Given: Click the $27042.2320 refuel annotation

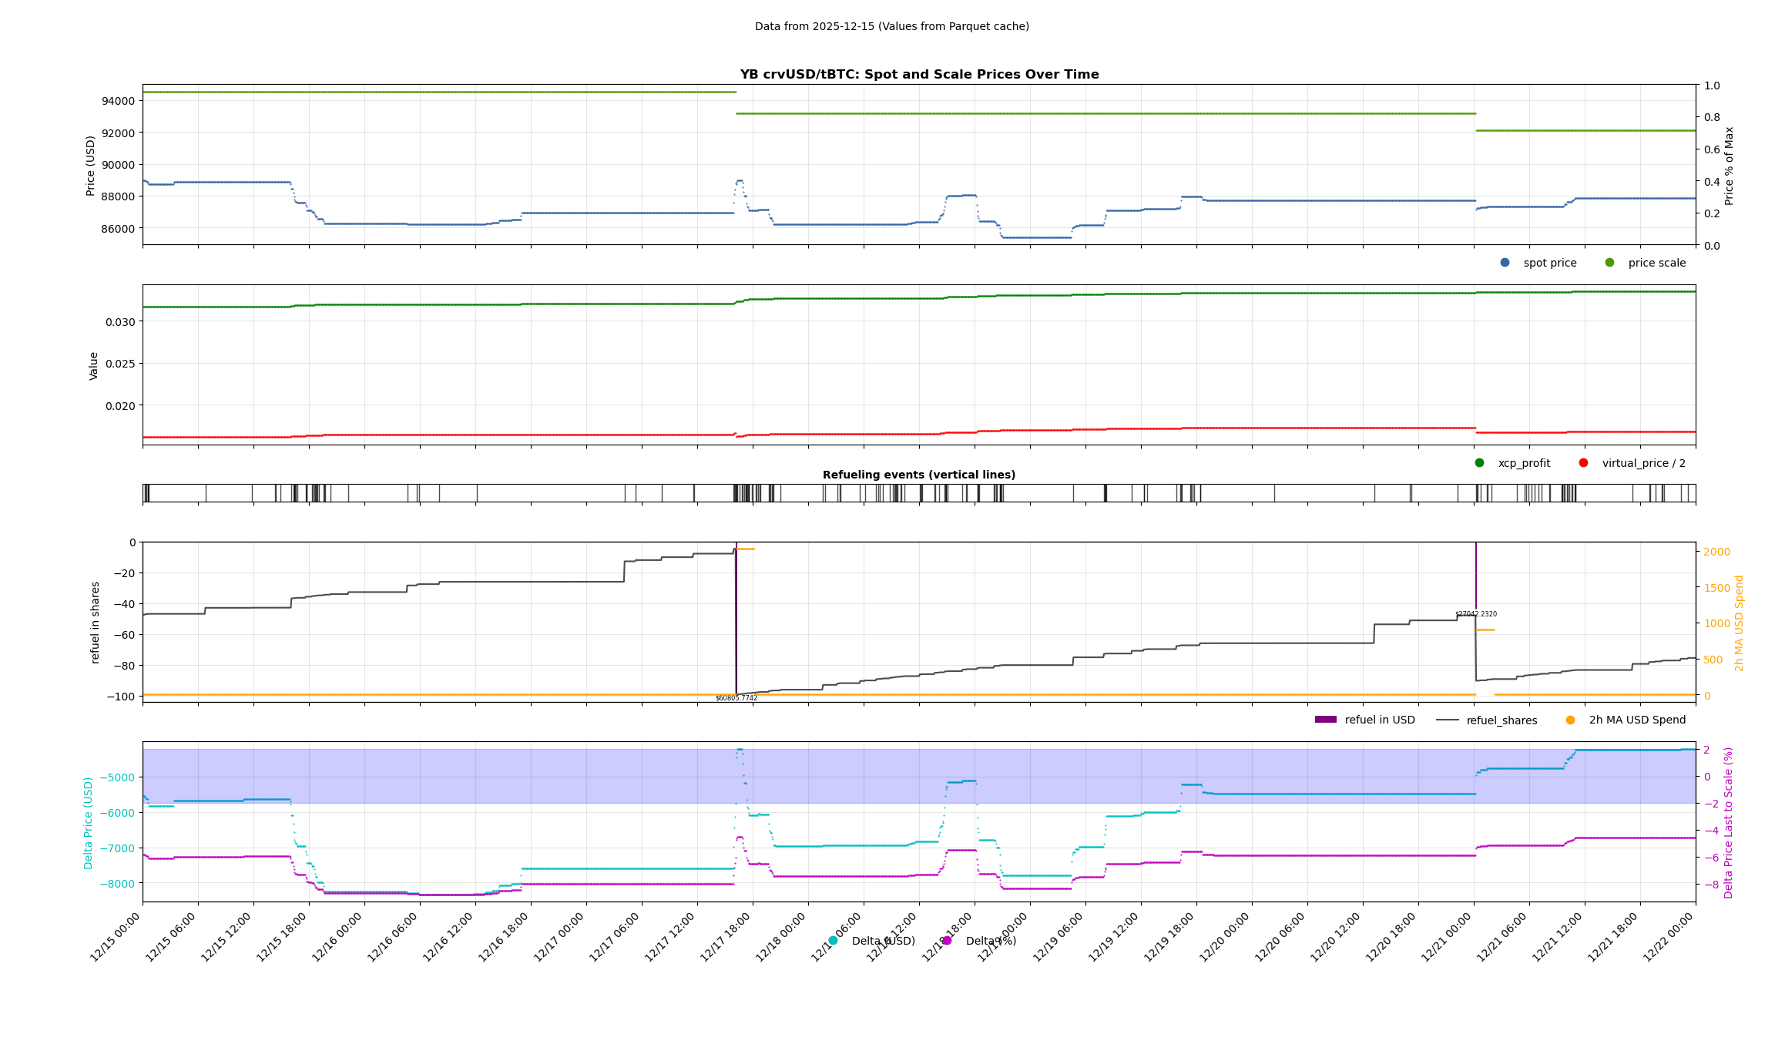Looking at the screenshot, I should (x=1475, y=614).
